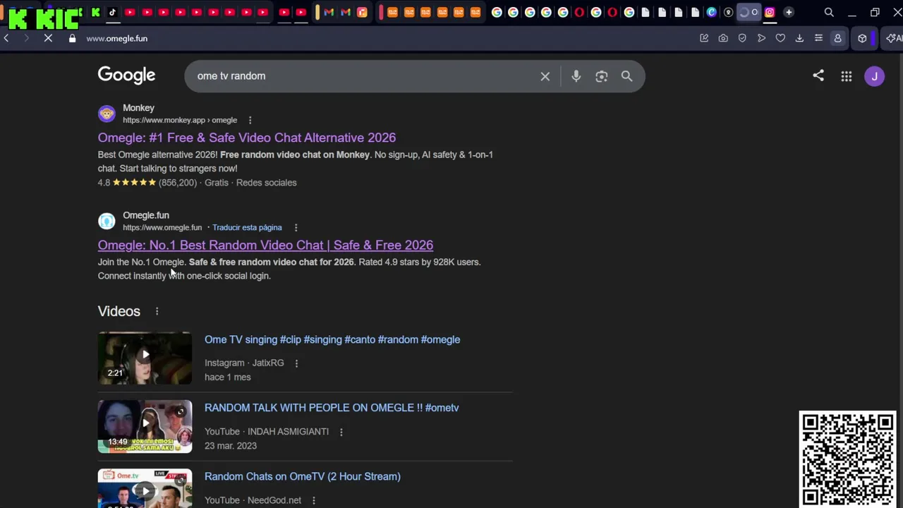Viewport: 903px width, 508px height.
Task: Open the shield privacy protection icon
Action: click(x=742, y=38)
